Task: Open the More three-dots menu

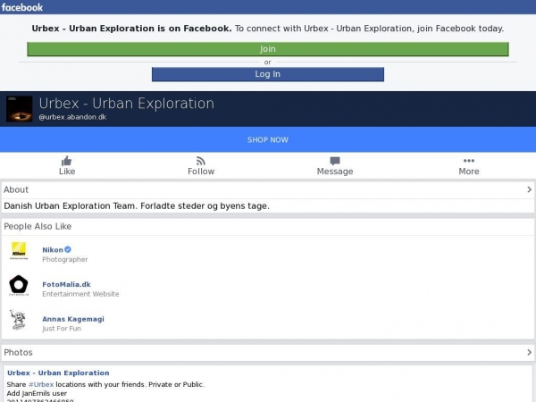Action: pos(469,161)
